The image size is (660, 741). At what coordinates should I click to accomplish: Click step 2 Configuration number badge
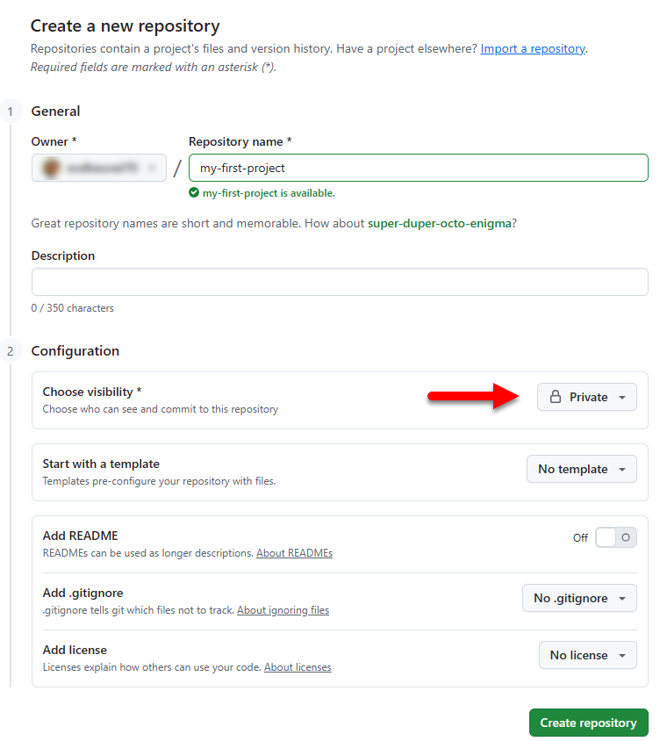tap(11, 351)
